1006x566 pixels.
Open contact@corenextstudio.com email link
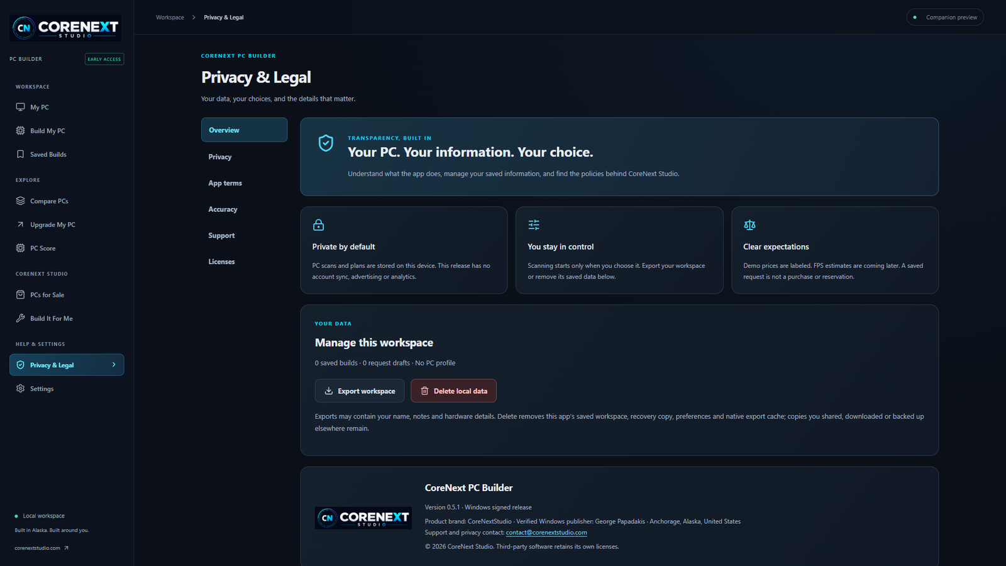pyautogui.click(x=546, y=533)
